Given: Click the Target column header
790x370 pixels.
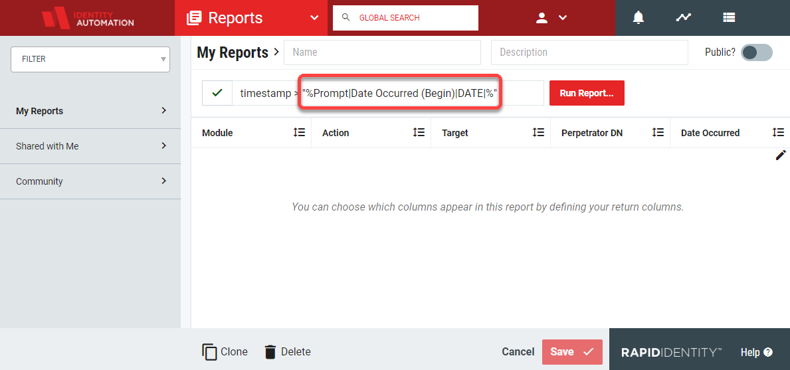Looking at the screenshot, I should tap(455, 133).
